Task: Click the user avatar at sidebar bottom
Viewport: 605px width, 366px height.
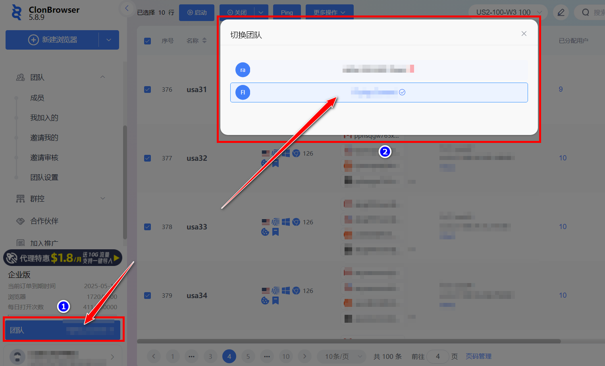Action: [17, 356]
